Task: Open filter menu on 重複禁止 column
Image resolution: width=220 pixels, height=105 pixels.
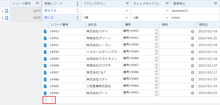Action: 215,4
